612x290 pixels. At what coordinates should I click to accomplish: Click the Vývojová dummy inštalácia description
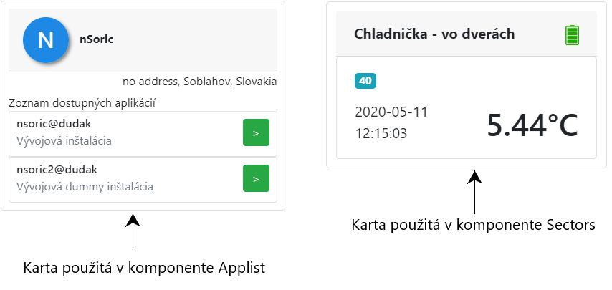85,187
